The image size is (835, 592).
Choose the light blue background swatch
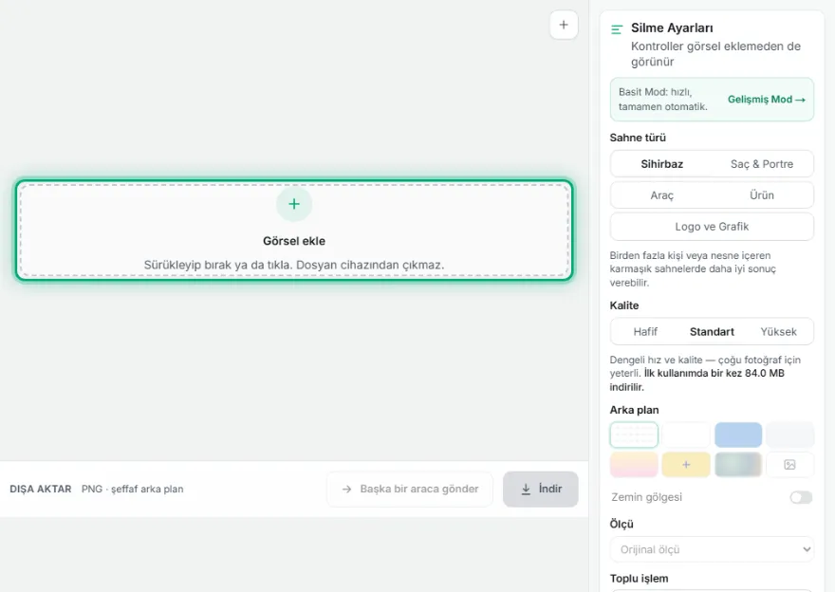pos(738,435)
